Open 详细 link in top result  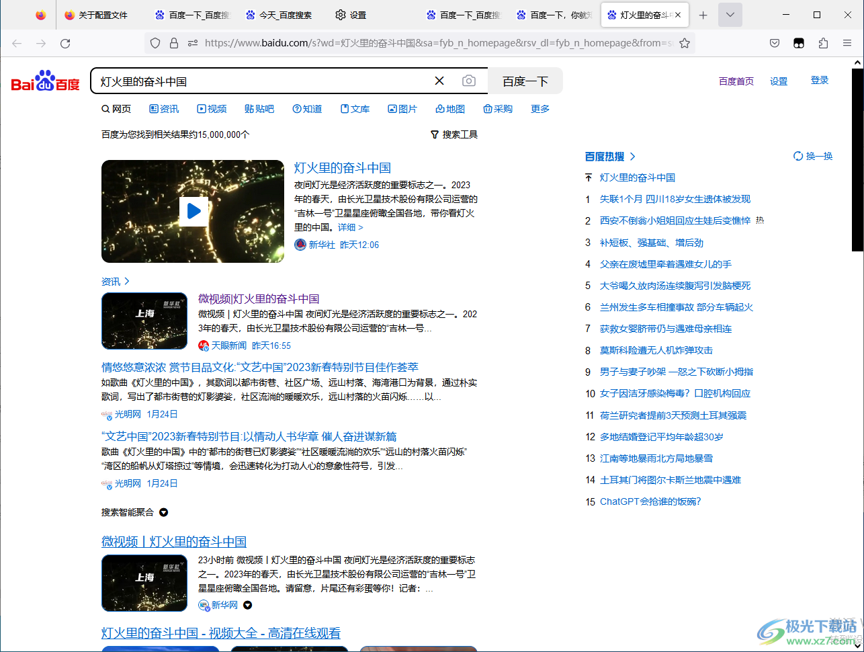351,227
